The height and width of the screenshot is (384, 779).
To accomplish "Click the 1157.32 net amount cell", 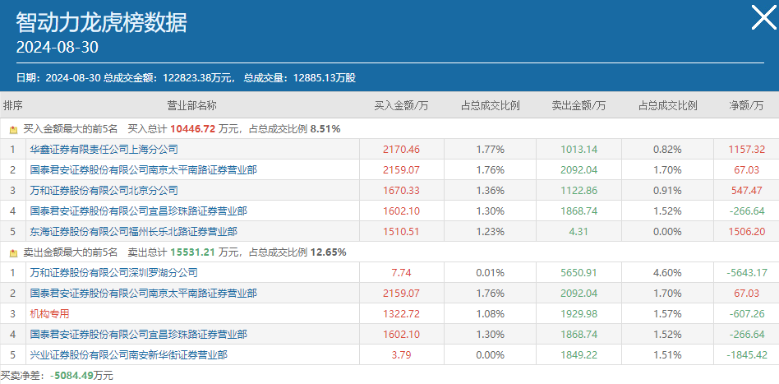I will (x=746, y=149).
